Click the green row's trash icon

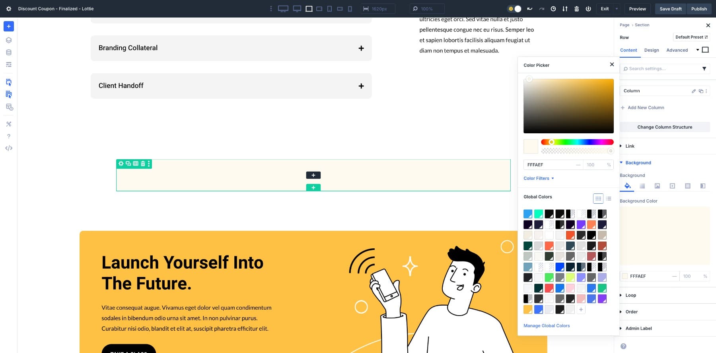pyautogui.click(x=143, y=164)
